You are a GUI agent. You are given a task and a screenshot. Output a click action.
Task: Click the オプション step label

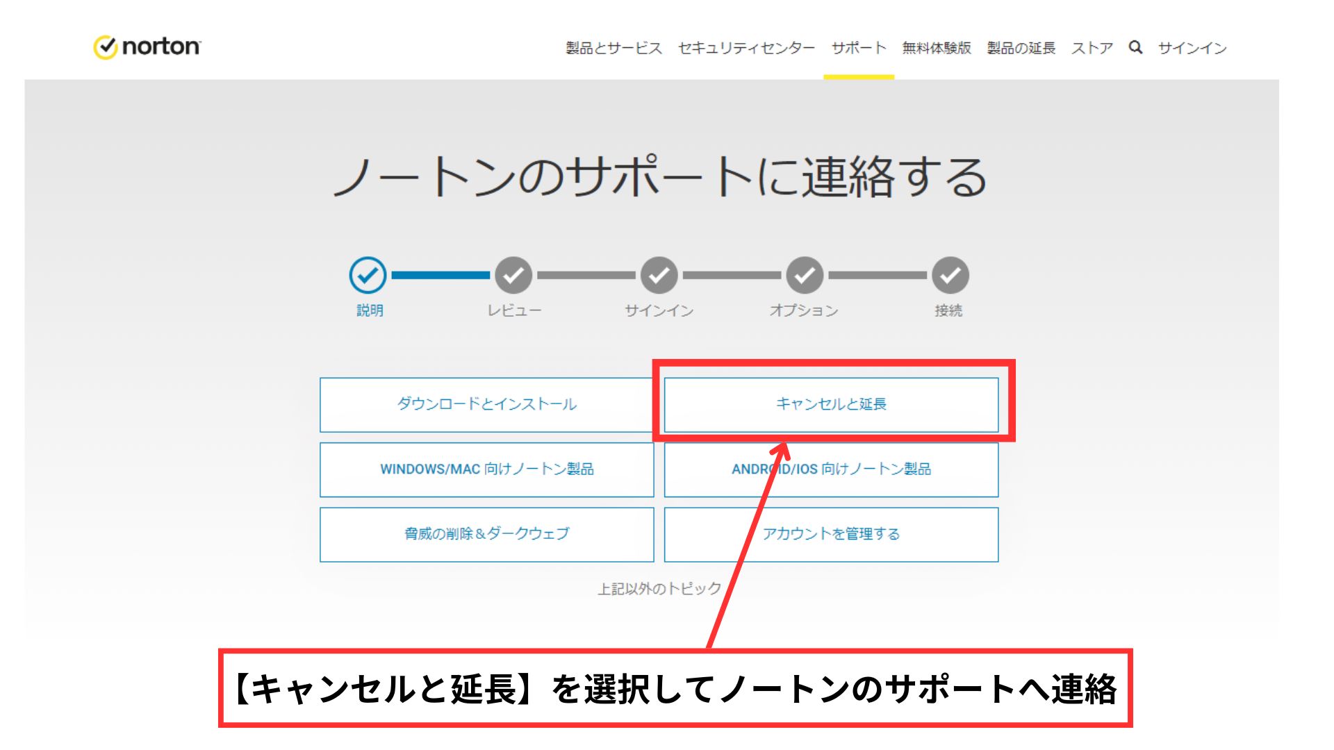[804, 310]
